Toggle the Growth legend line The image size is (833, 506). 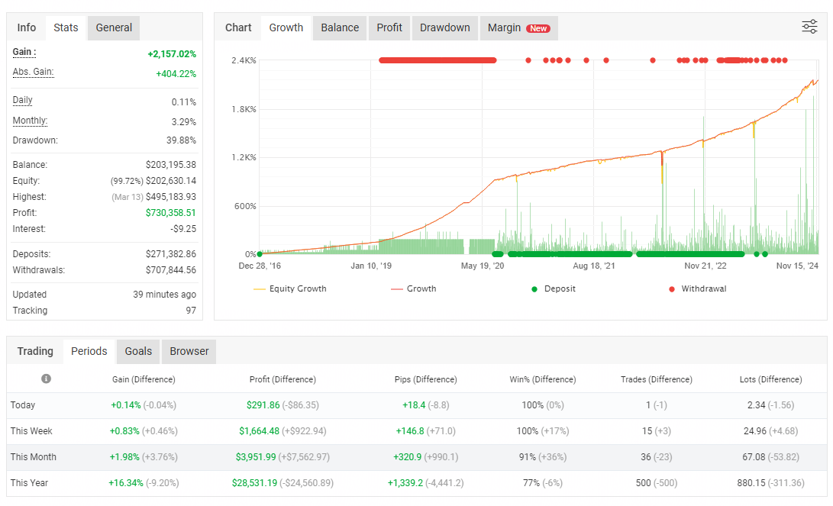(x=413, y=289)
